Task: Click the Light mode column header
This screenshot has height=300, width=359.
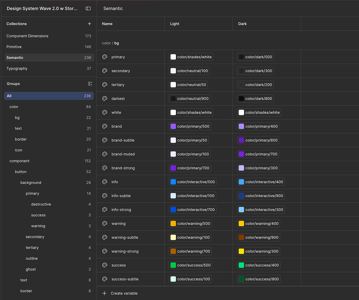Action: 199,24
